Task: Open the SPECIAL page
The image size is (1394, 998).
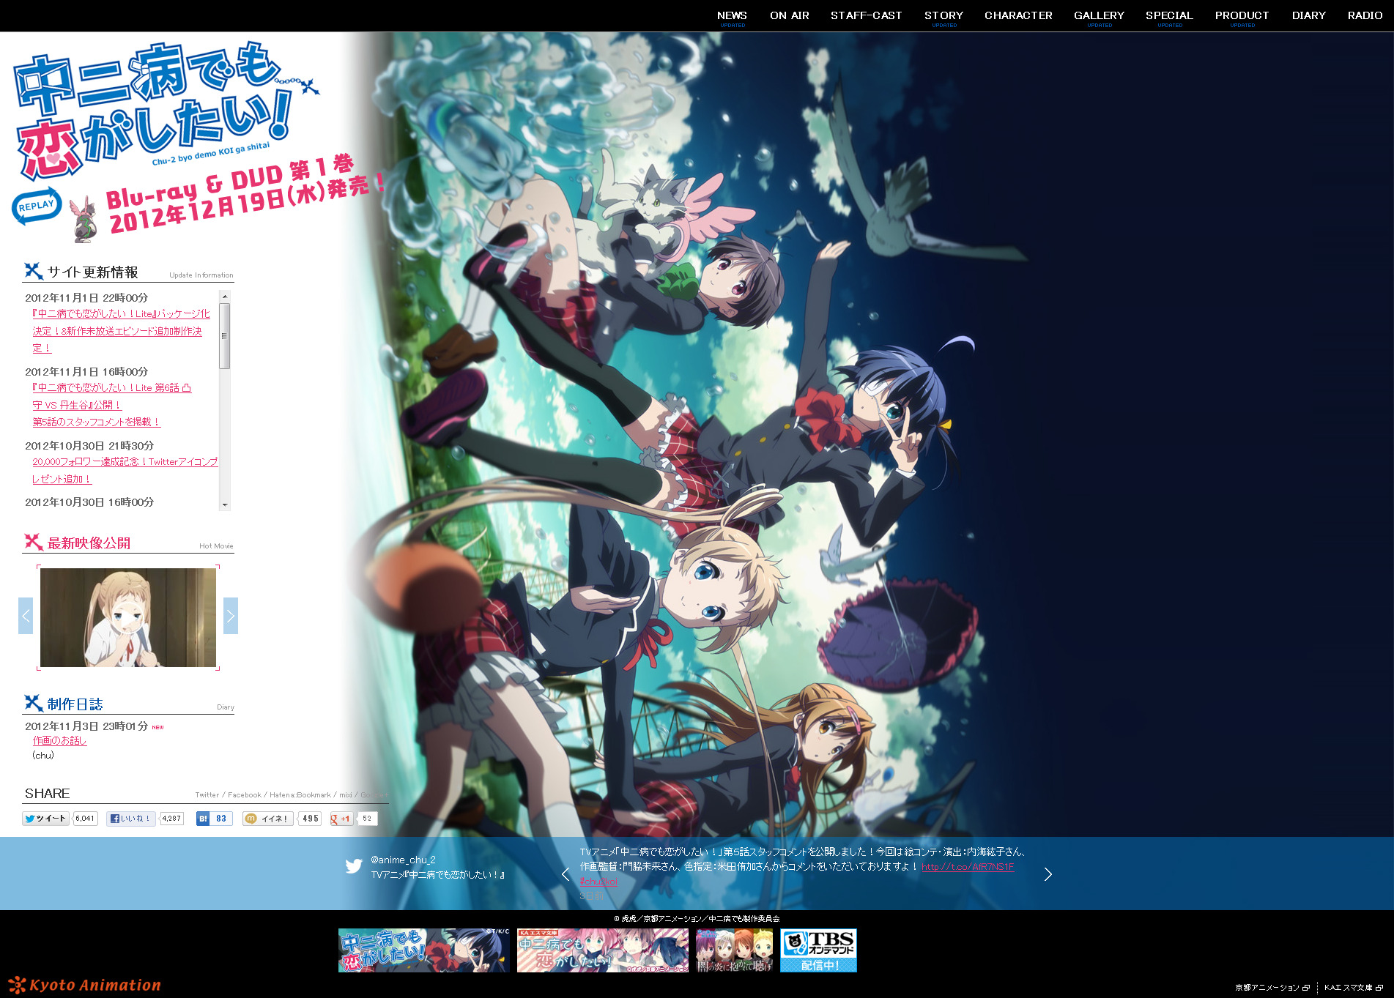Action: point(1169,15)
